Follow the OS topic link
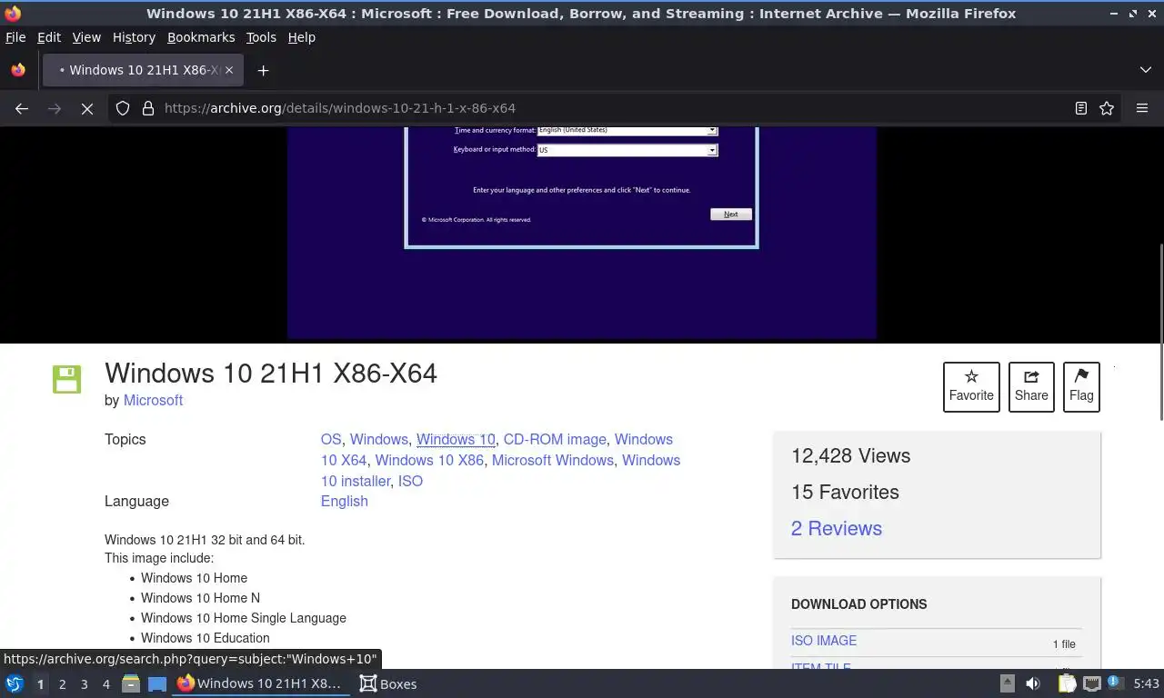Viewport: 1164px width, 698px height. (331, 439)
